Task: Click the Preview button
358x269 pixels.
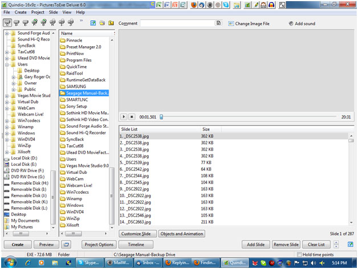Action: point(46,244)
